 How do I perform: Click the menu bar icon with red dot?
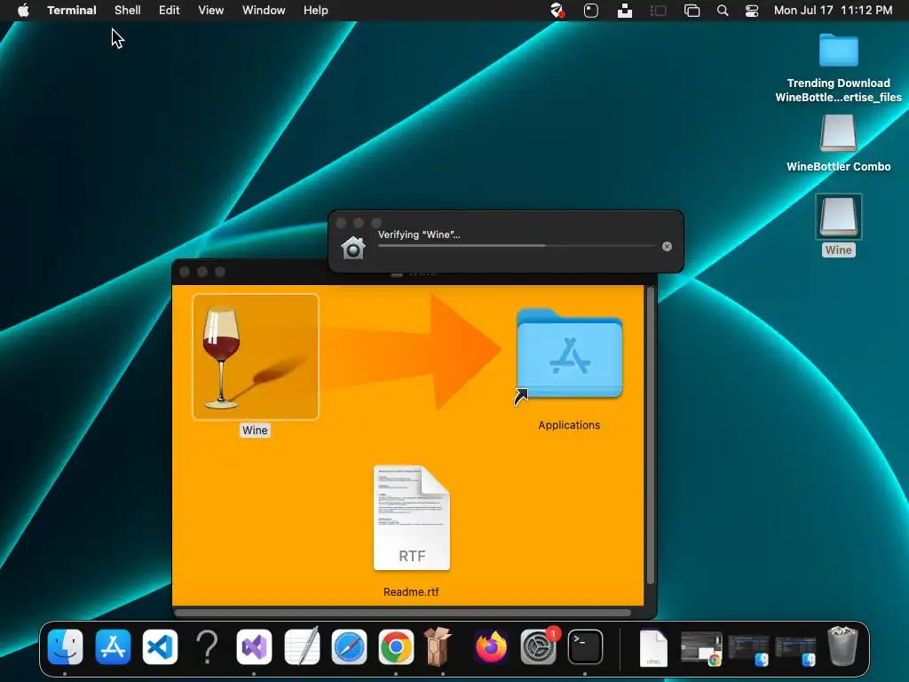(x=557, y=11)
